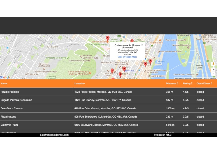Click the Molson Coors map icon
The image size is (217, 154).
[160, 40]
